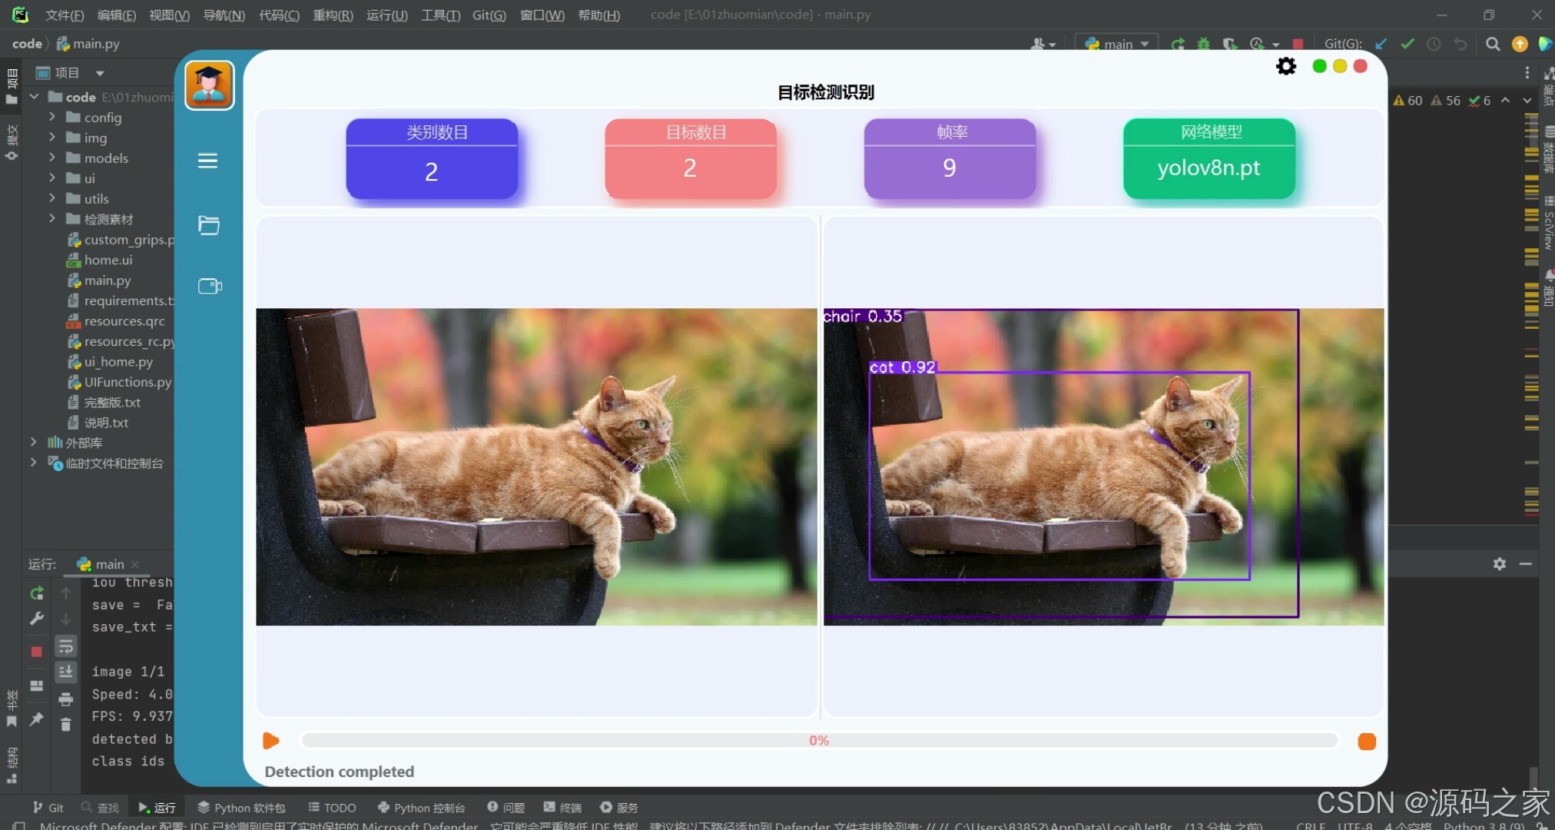Open the main run configuration dropdown
This screenshot has height=830, width=1555.
click(x=1117, y=44)
